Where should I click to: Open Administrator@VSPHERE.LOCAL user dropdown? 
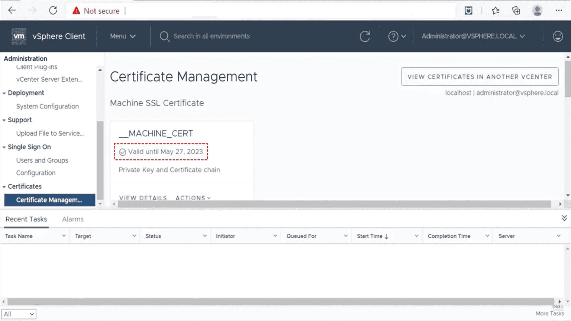[x=473, y=36]
